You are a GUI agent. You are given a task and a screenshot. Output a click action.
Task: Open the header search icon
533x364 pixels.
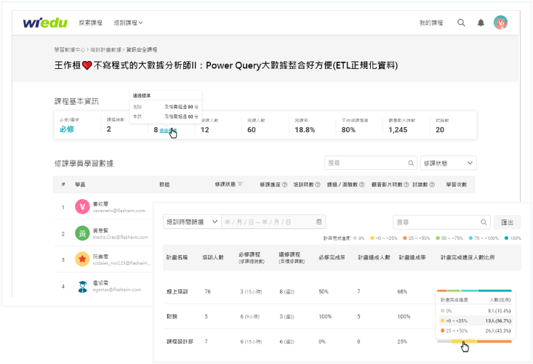point(461,23)
